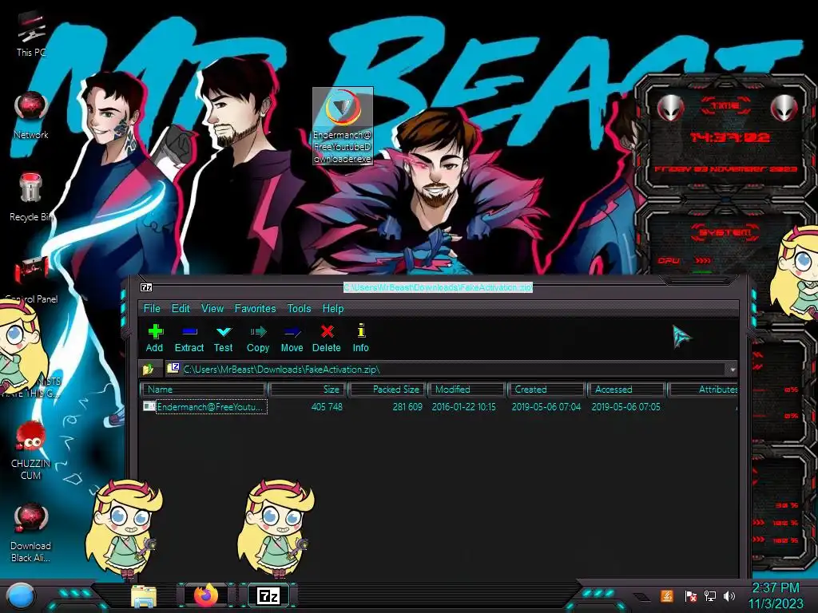Sort by Modified column header
The width and height of the screenshot is (818, 613).
click(467, 390)
